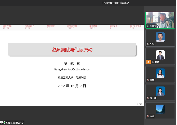Click the screen share icon at bottom left

point(2,123)
